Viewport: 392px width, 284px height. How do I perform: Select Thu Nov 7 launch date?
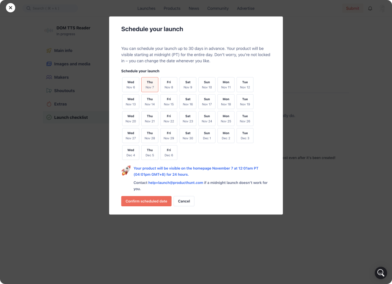click(x=150, y=85)
